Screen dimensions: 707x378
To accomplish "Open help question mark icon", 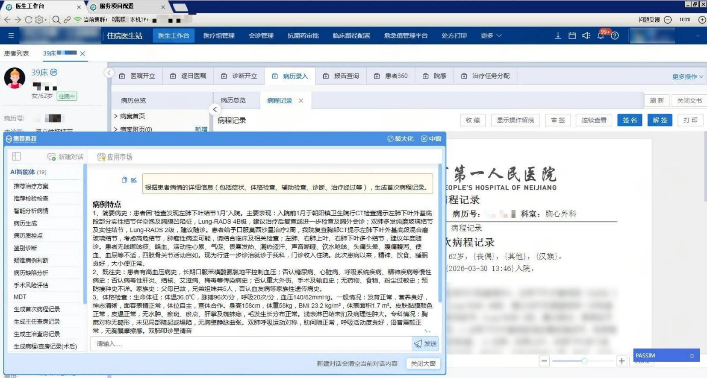I will point(615,35).
